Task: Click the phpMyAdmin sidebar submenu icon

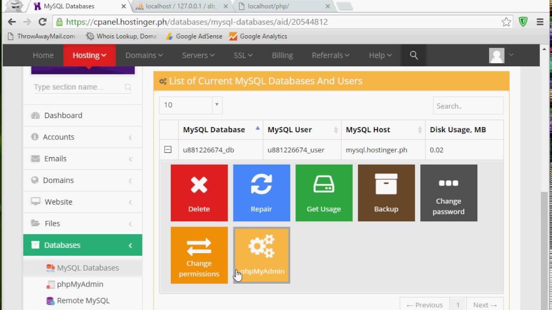Action: click(x=50, y=284)
